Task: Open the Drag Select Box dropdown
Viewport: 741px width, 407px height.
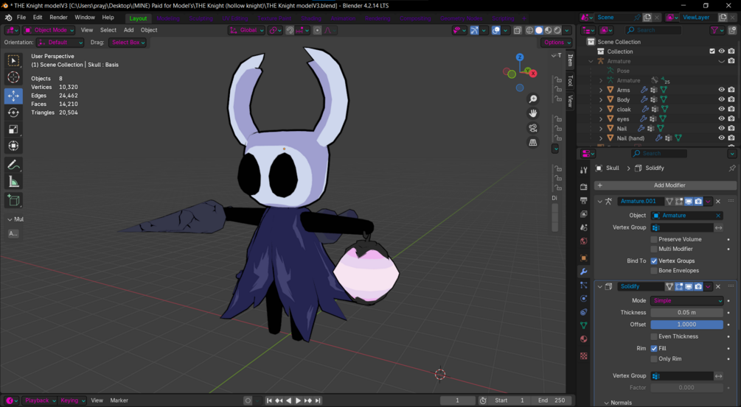Action: click(128, 43)
